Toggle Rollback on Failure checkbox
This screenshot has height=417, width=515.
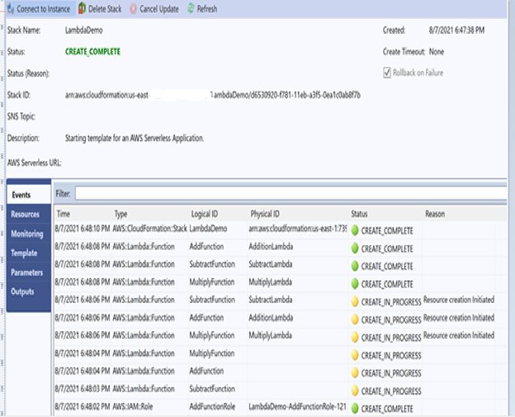click(x=387, y=73)
